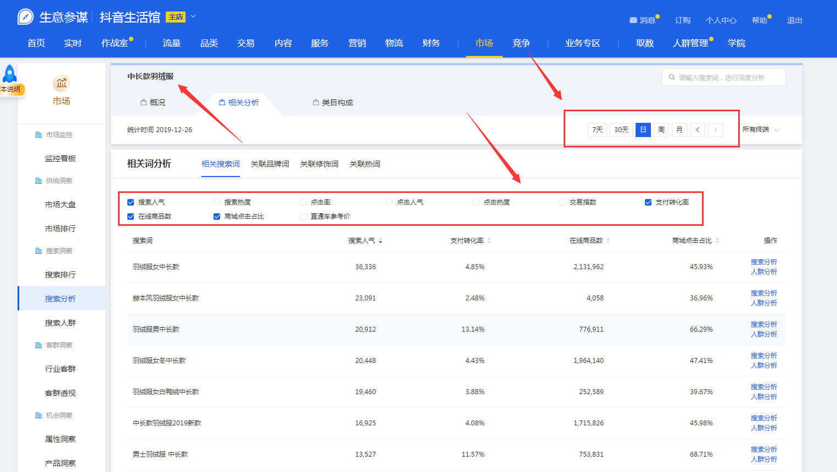
Task: Go to next date with right arrow
Action: tap(716, 130)
